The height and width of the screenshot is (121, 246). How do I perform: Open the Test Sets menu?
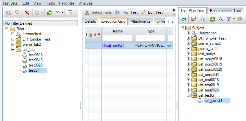tap(10, 3)
